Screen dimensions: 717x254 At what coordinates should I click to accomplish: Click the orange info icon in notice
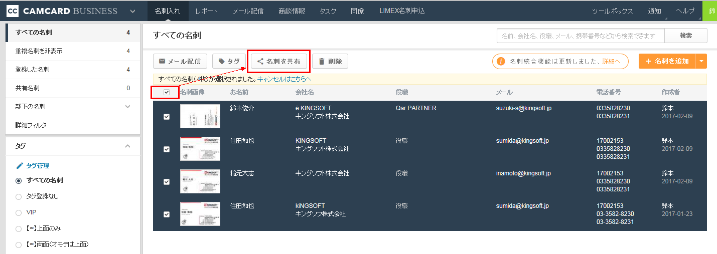[x=500, y=61]
